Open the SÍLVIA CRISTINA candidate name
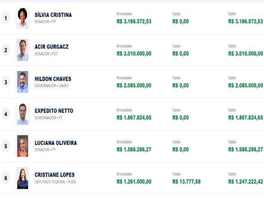The width and height of the screenshot is (264, 198). click(x=53, y=15)
